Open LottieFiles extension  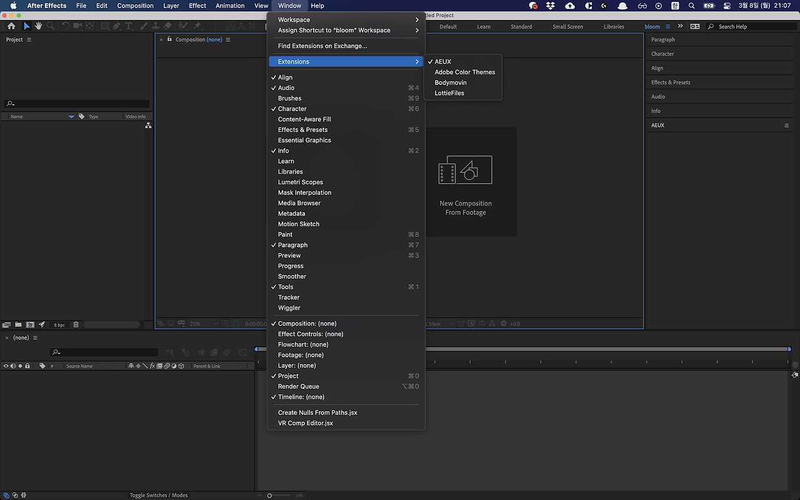462,93
